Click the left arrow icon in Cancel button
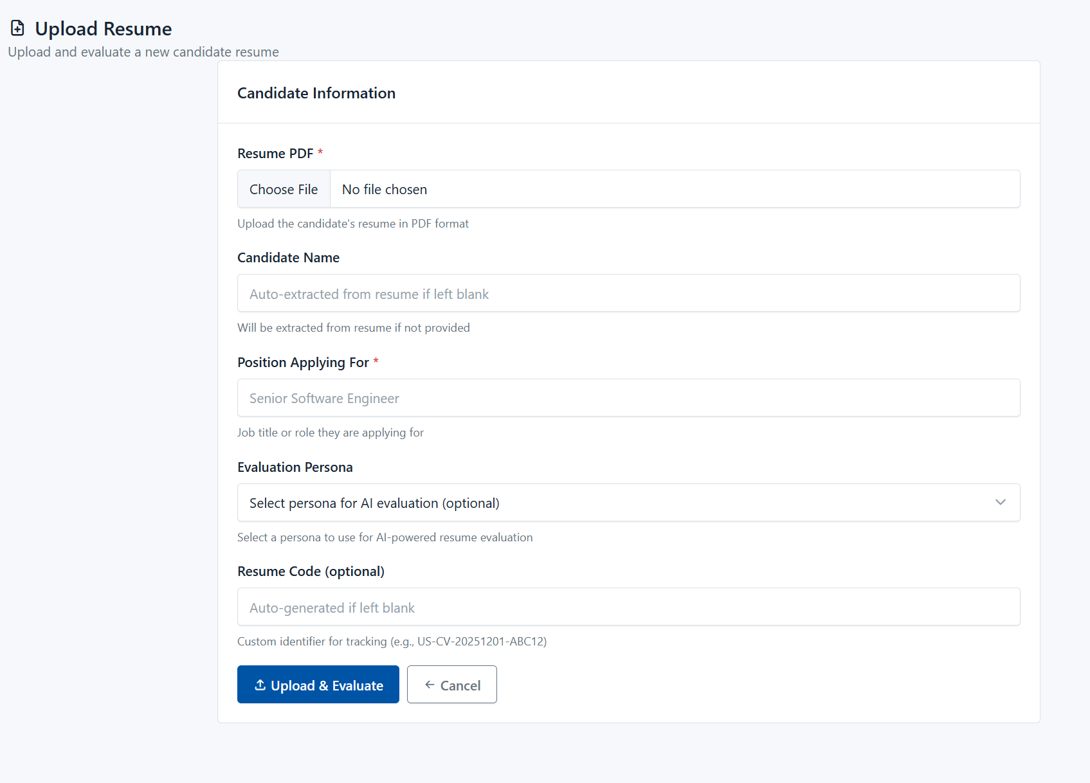The width and height of the screenshot is (1090, 783). click(x=430, y=685)
